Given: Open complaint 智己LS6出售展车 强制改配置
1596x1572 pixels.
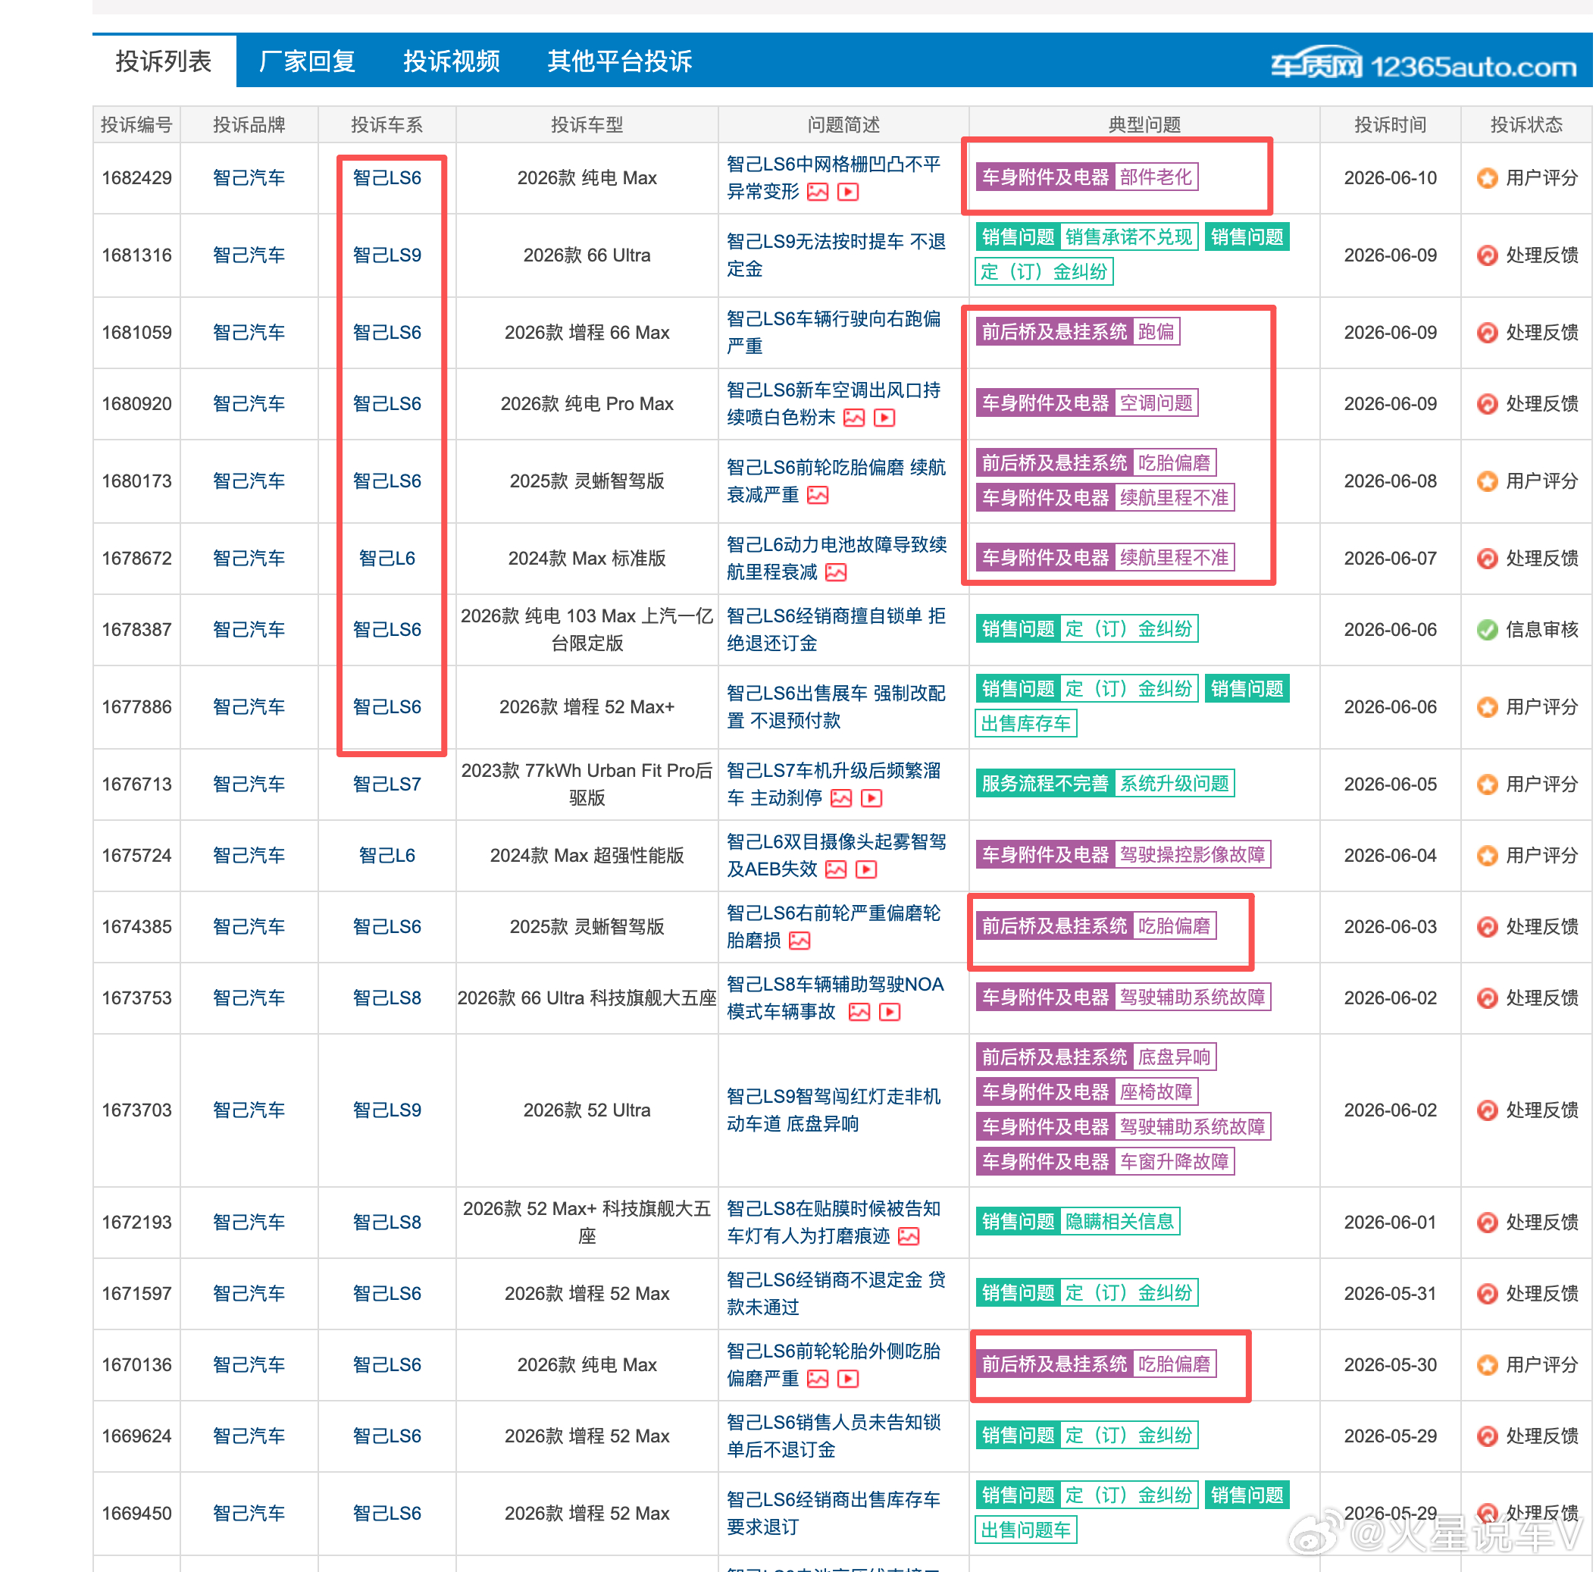Looking at the screenshot, I should tap(836, 708).
